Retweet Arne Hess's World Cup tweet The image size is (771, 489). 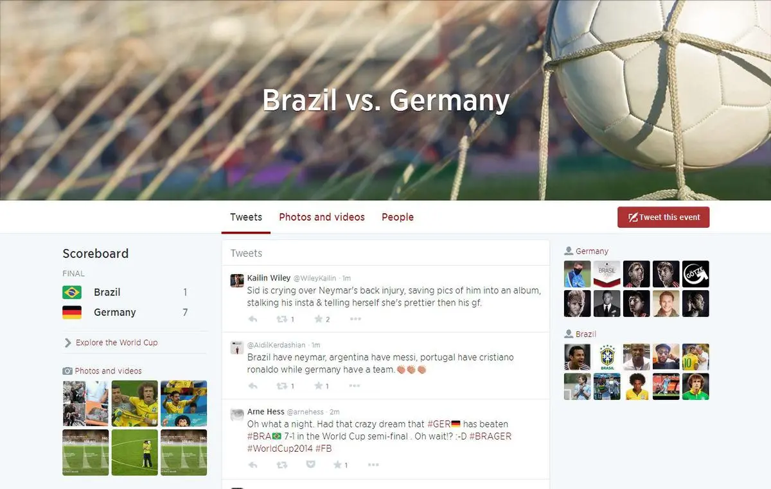click(x=281, y=465)
